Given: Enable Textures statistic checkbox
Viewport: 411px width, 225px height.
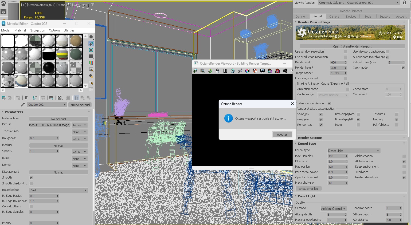Looking at the screenshot, I should [397, 114].
